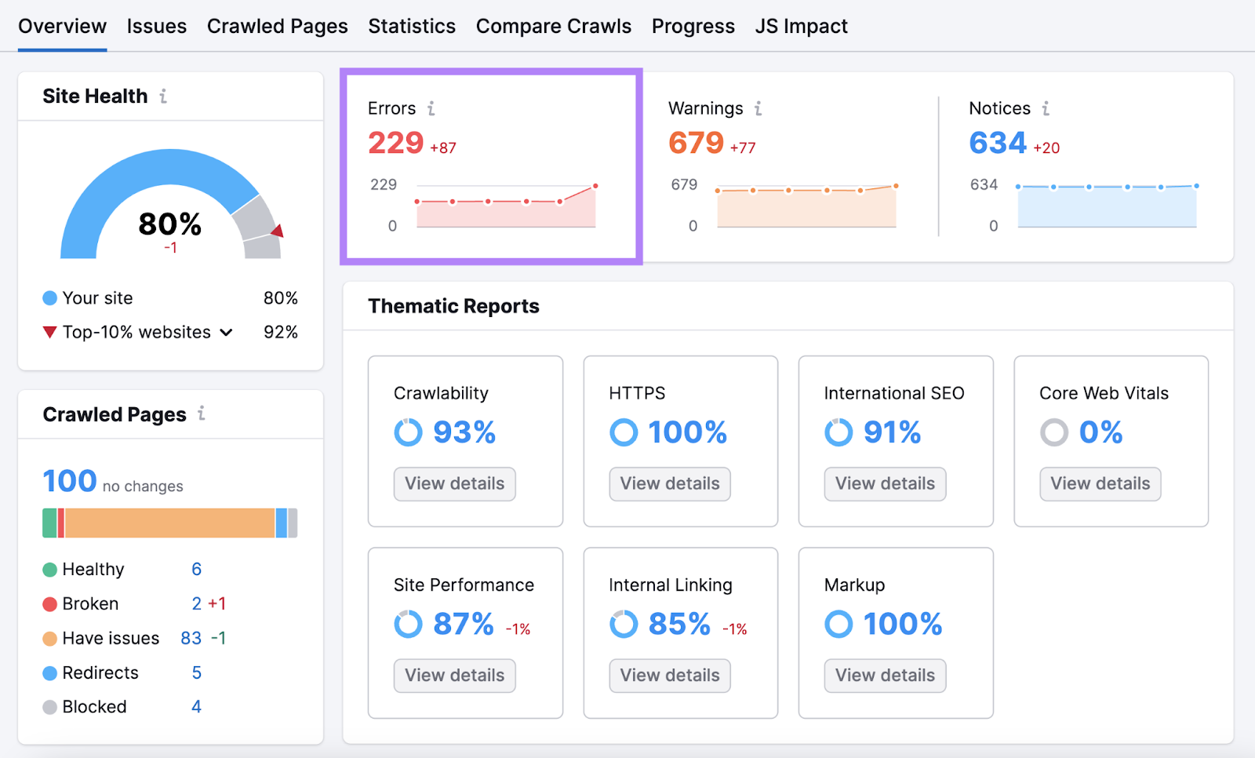The image size is (1255, 758).
Task: Open the Site Health info tooltip
Action: tap(163, 96)
